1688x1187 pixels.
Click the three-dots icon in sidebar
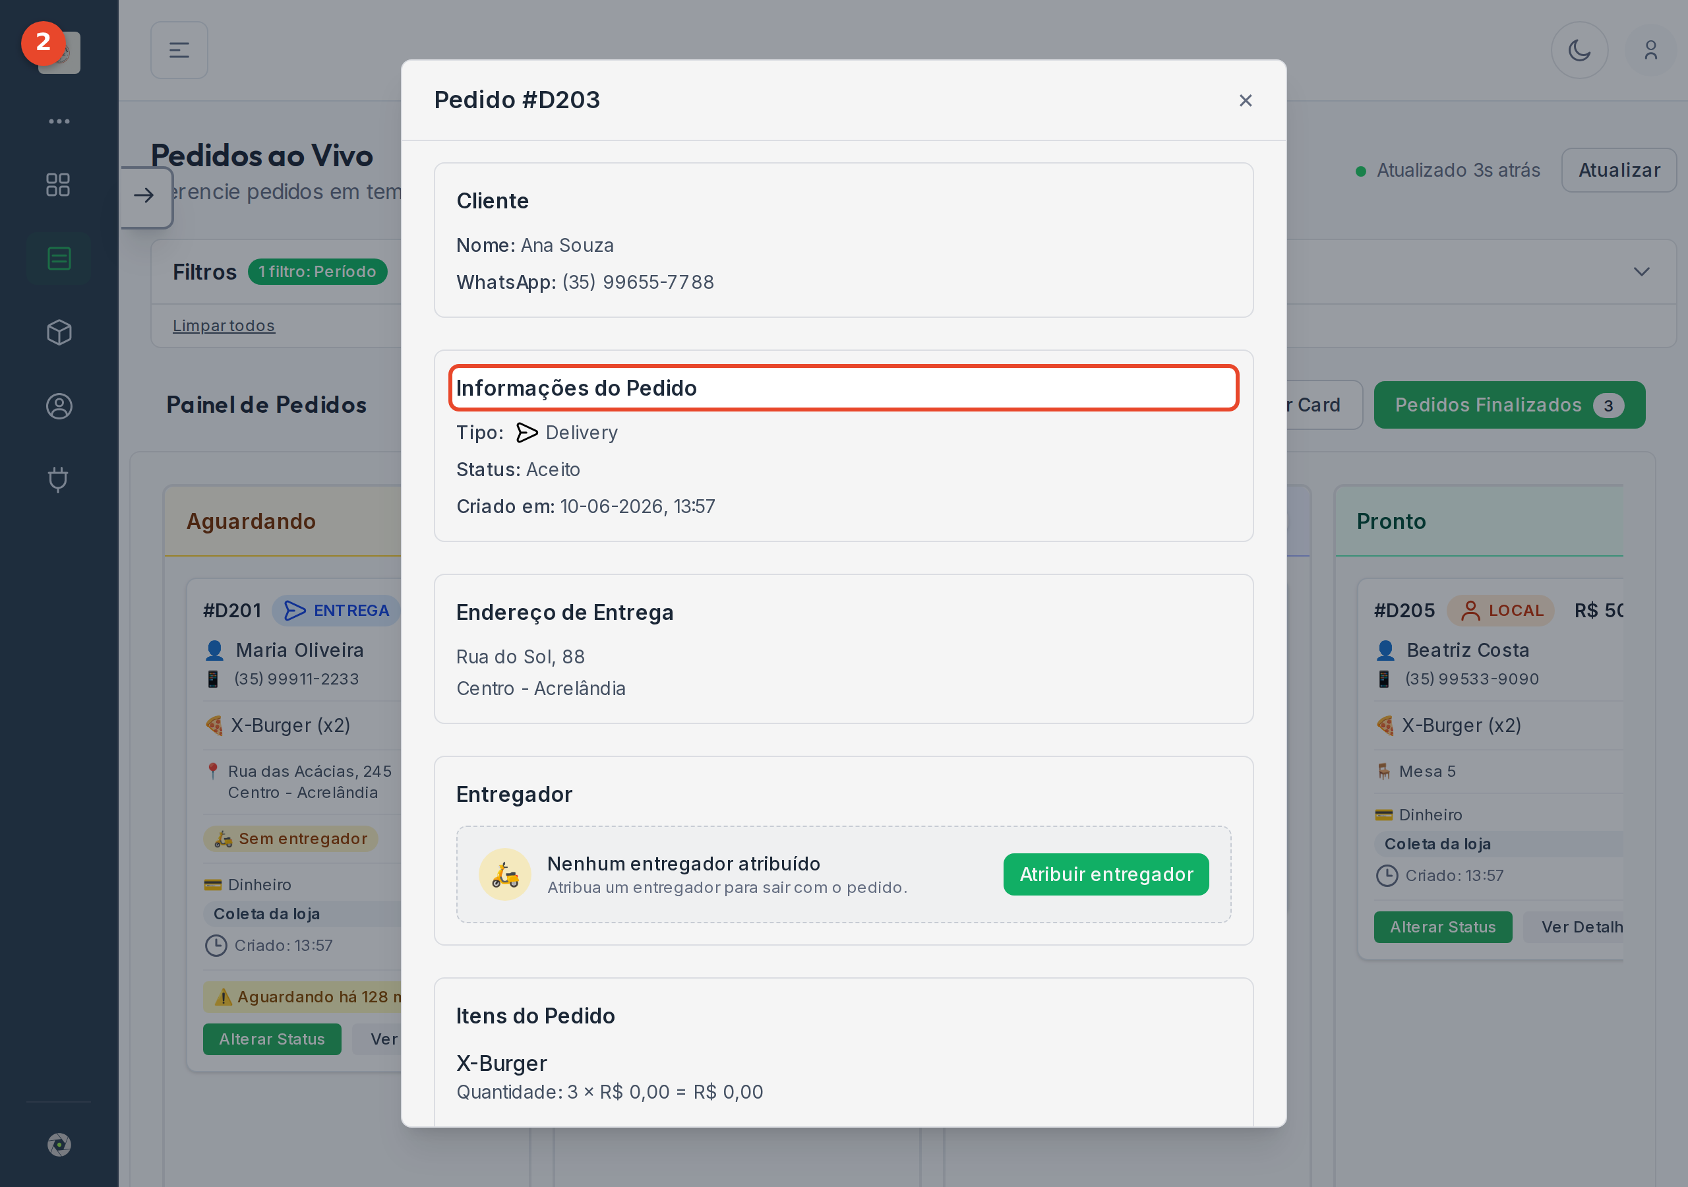59,121
